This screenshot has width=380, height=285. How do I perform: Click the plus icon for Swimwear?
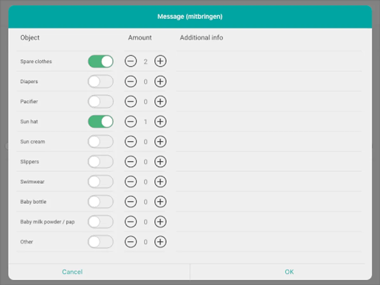point(160,182)
